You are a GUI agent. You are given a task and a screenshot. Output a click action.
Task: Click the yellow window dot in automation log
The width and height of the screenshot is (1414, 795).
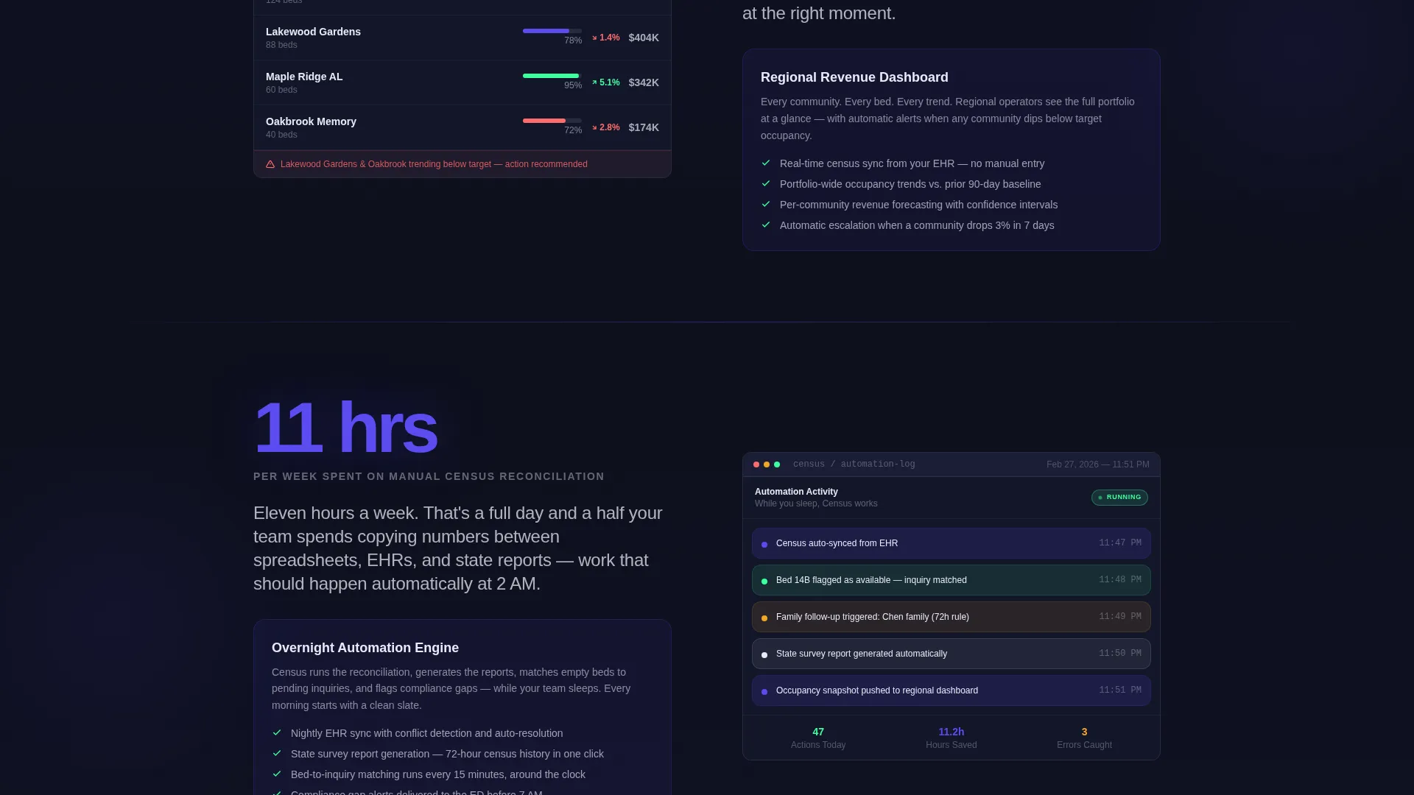767,464
